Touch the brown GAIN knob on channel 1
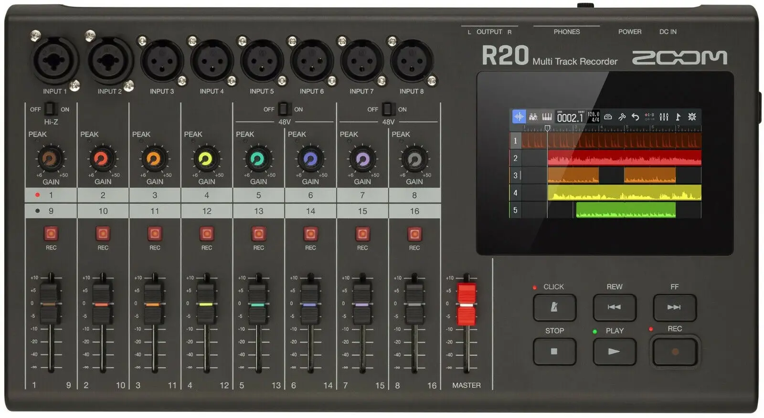Viewport: 764px width, 418px height. (x=51, y=159)
